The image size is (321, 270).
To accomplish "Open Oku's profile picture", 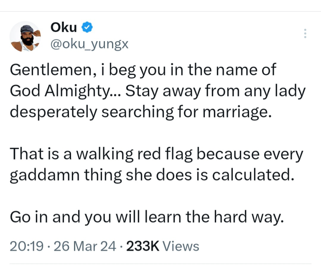I will 25,37.
